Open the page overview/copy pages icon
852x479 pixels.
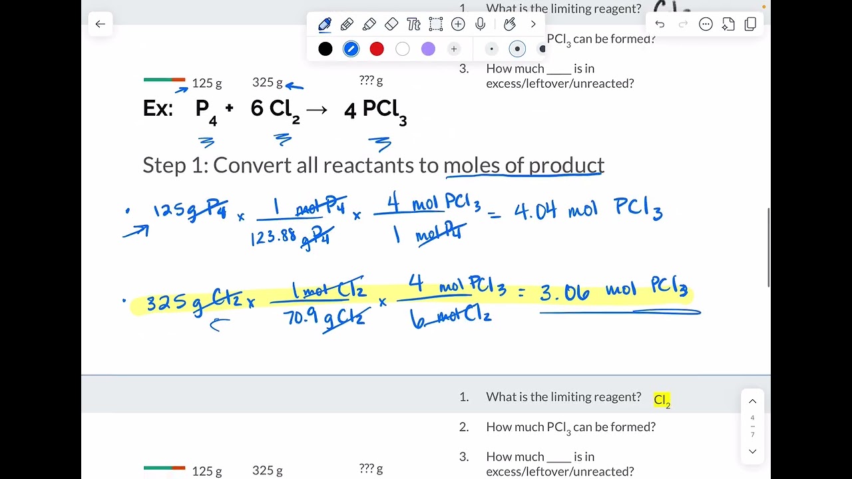point(750,25)
